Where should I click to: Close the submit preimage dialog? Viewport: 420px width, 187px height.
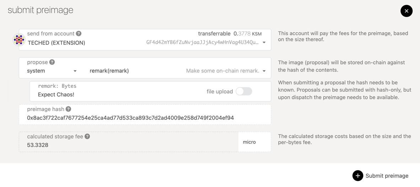point(406,11)
